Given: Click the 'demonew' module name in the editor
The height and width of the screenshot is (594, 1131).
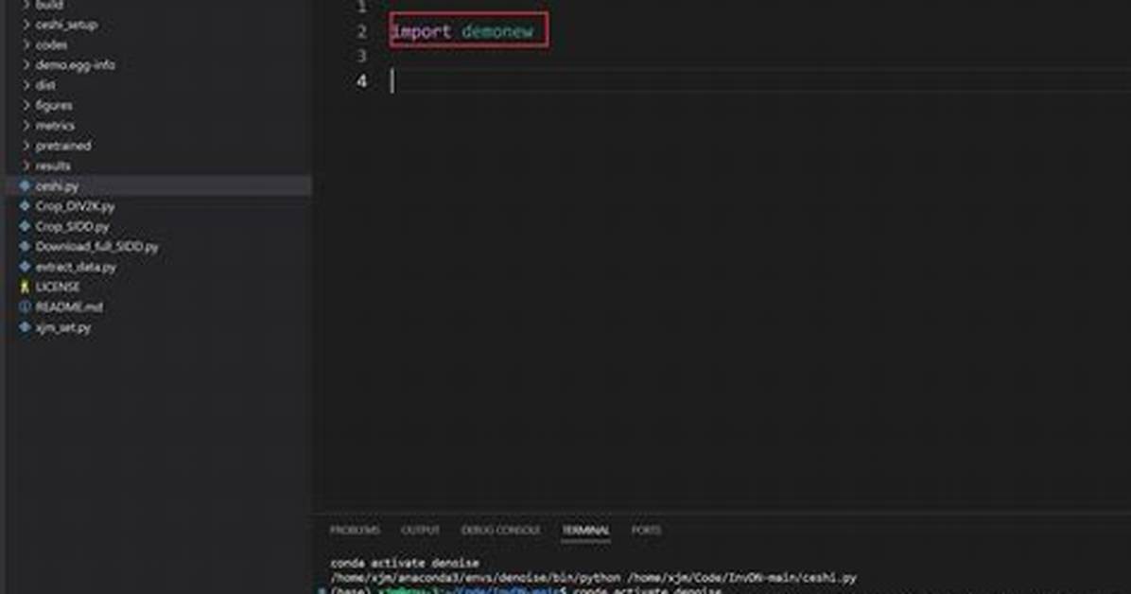Looking at the screenshot, I should click(x=497, y=32).
